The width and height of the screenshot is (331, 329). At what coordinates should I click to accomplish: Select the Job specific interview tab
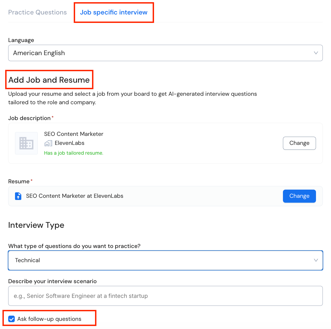[x=114, y=12]
